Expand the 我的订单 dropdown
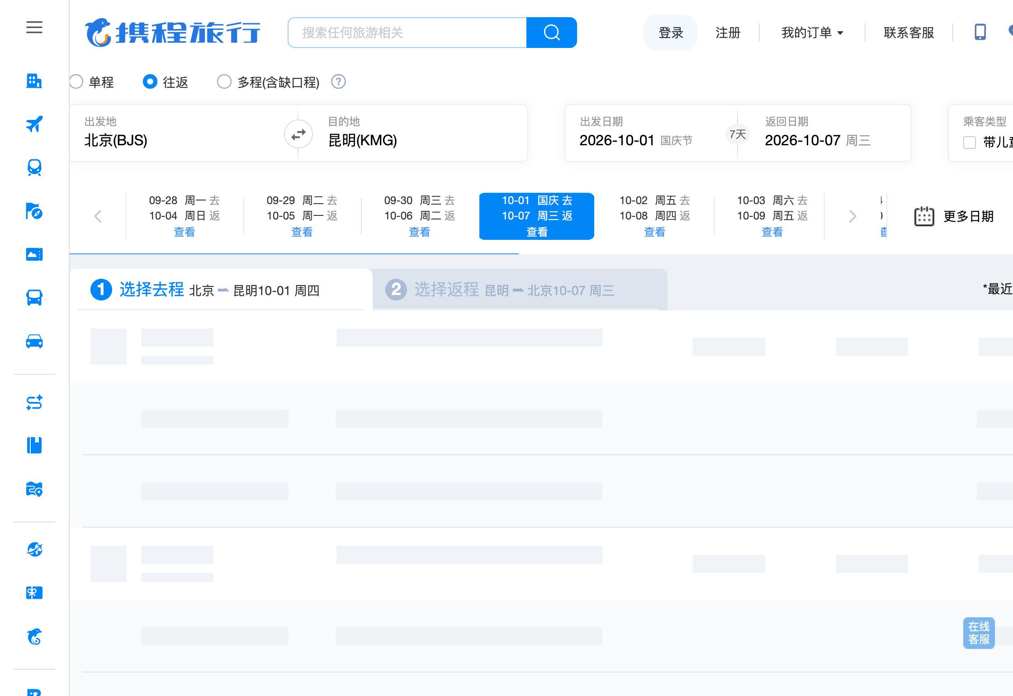 click(812, 33)
